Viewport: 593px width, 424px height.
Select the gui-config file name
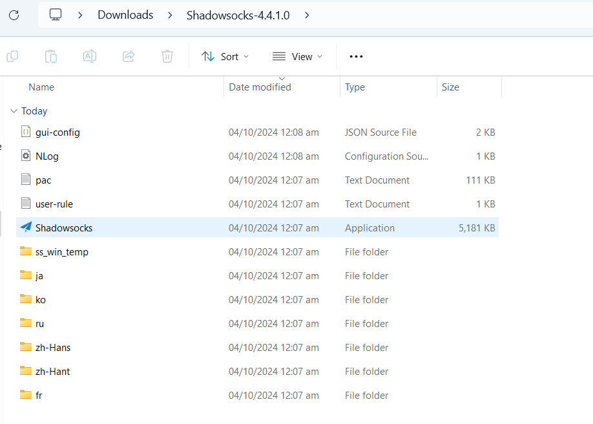[57, 132]
